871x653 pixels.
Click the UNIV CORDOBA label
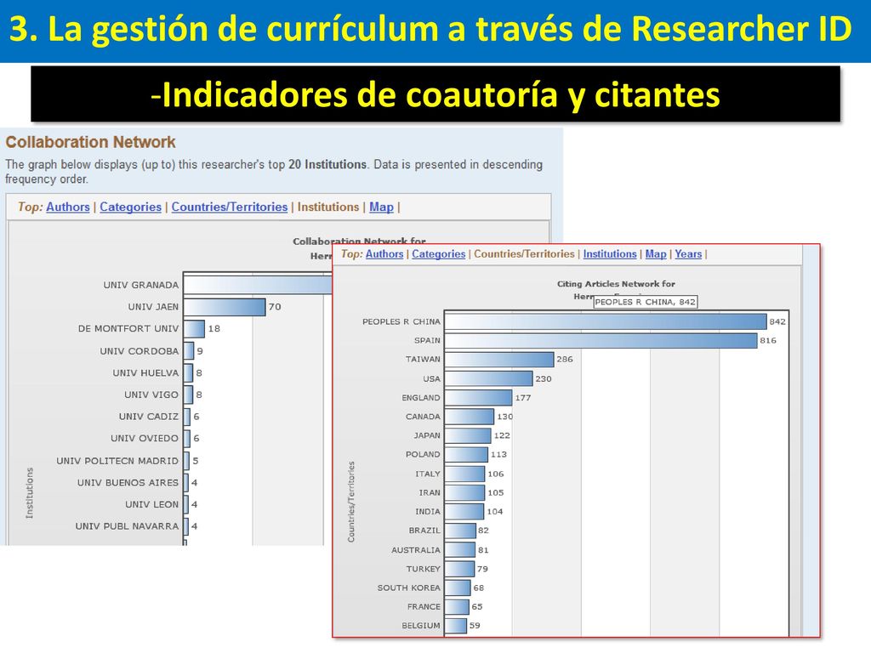(x=139, y=351)
